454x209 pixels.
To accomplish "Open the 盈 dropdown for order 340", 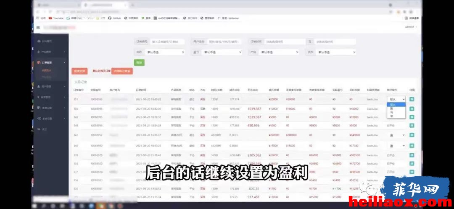I will tap(396, 146).
